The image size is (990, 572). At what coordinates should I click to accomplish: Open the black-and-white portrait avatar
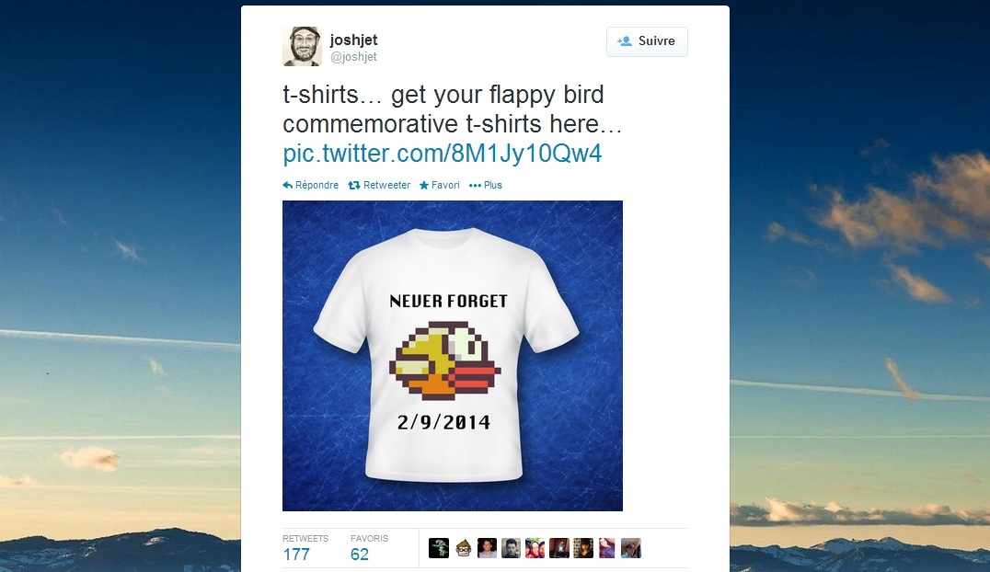click(x=511, y=548)
